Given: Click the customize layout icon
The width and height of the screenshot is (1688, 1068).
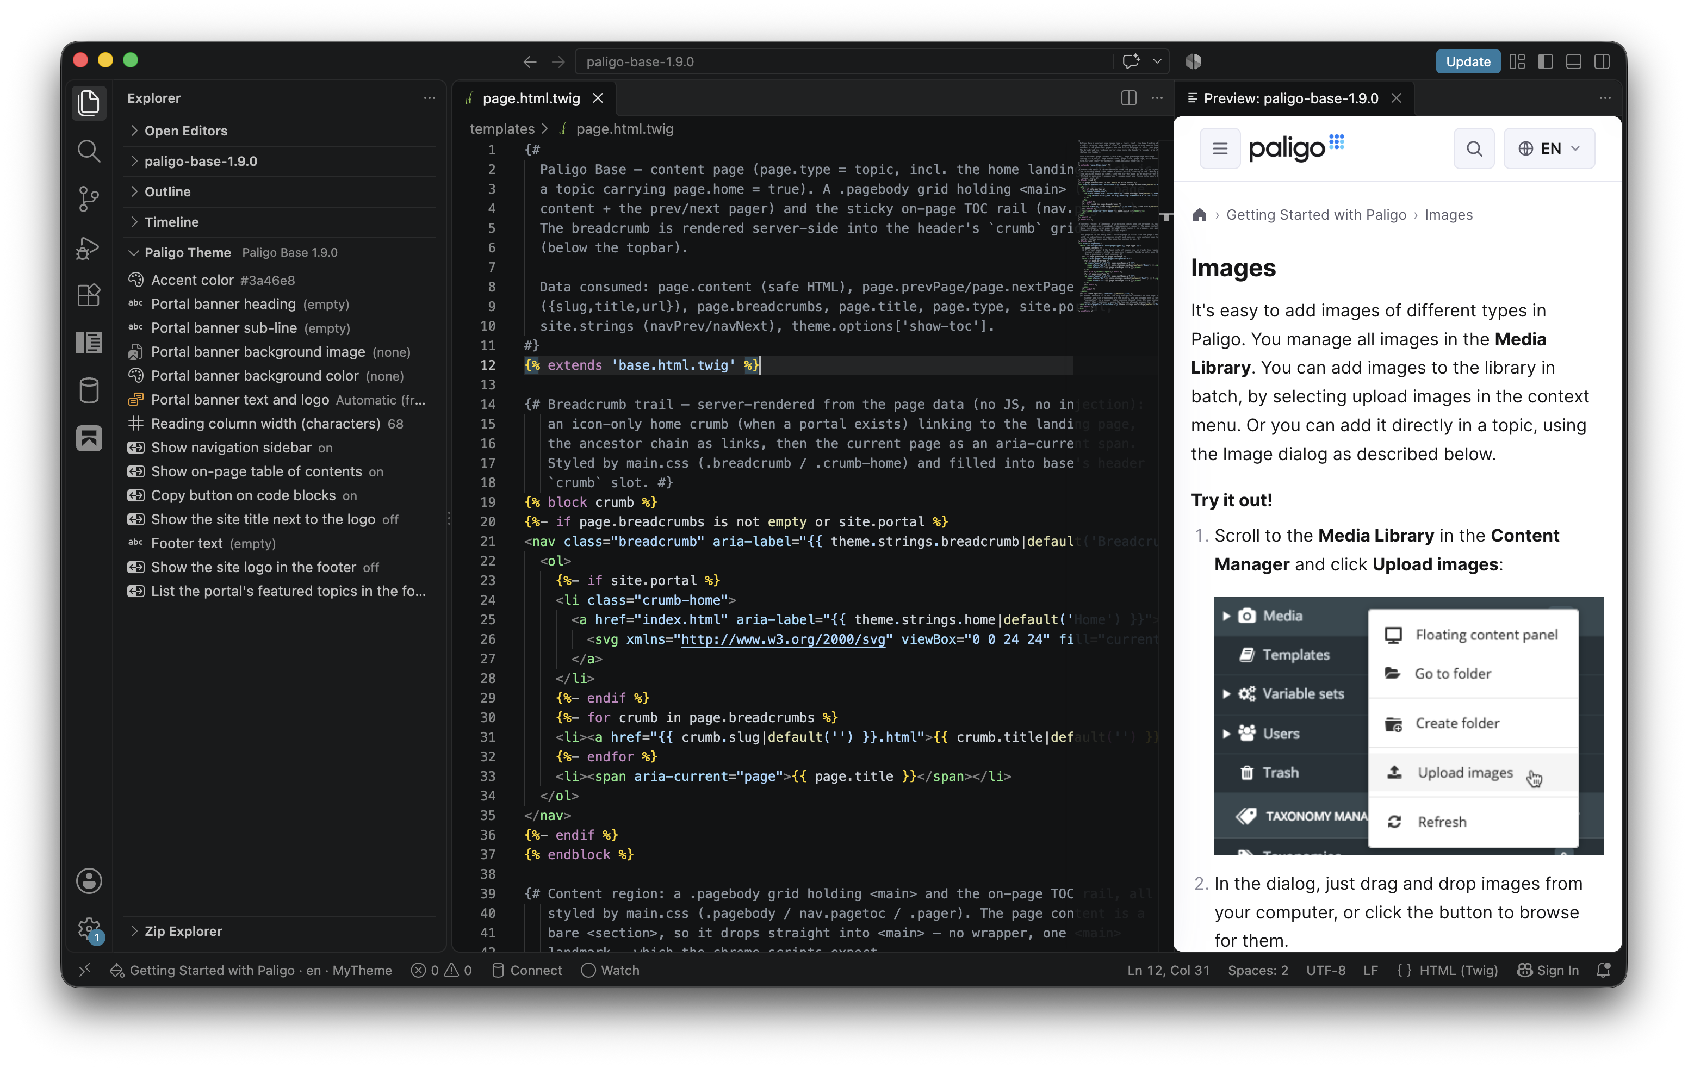Looking at the screenshot, I should [1518, 61].
